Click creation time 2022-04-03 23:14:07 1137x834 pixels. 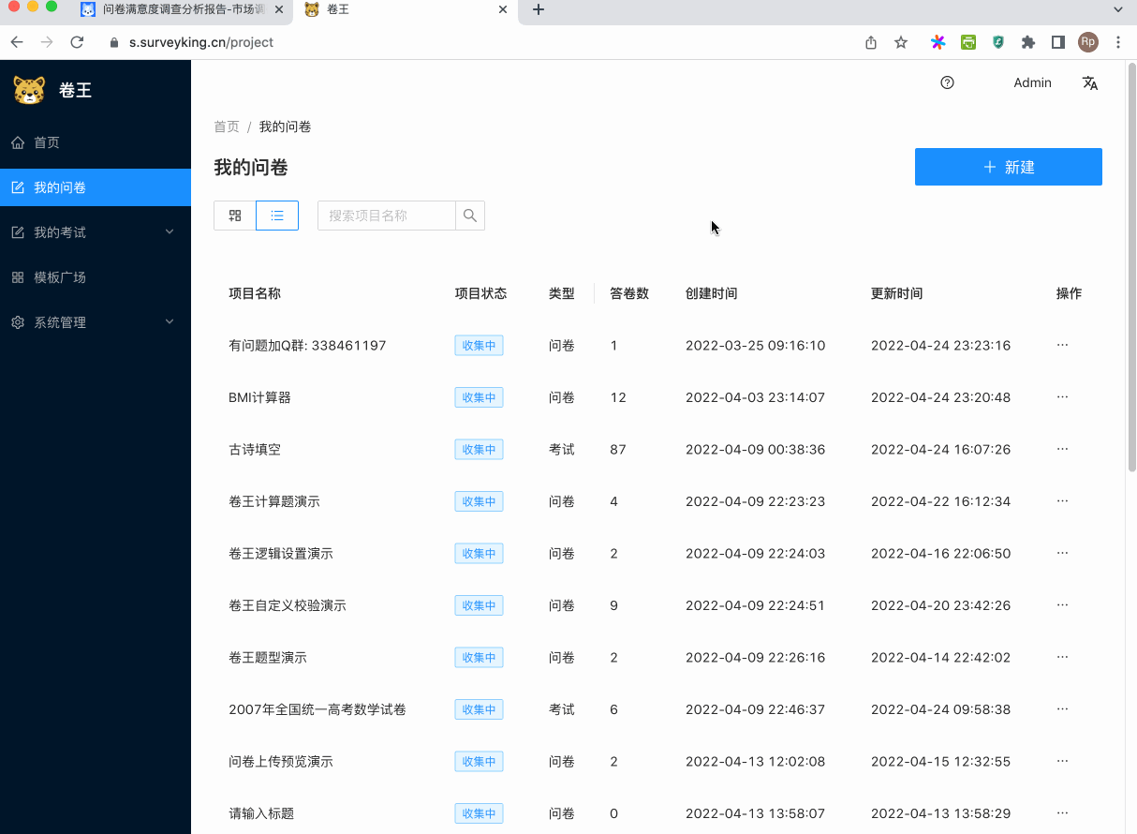(755, 397)
